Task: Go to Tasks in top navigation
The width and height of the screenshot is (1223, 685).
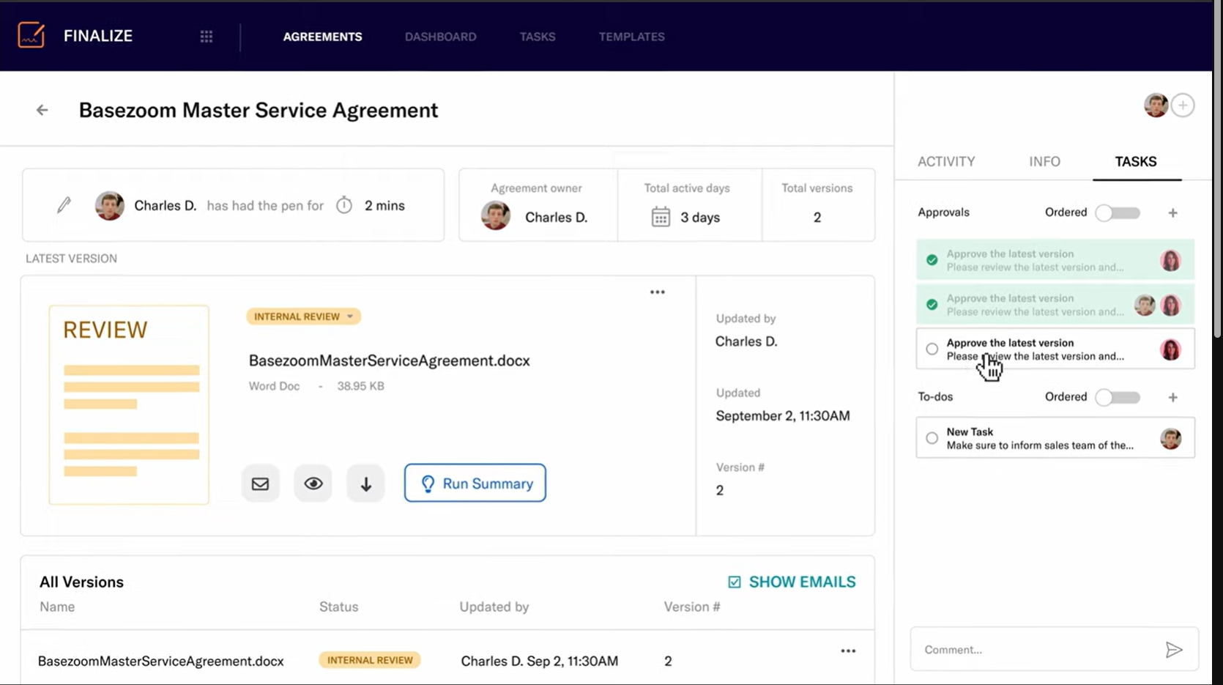Action: pos(538,37)
